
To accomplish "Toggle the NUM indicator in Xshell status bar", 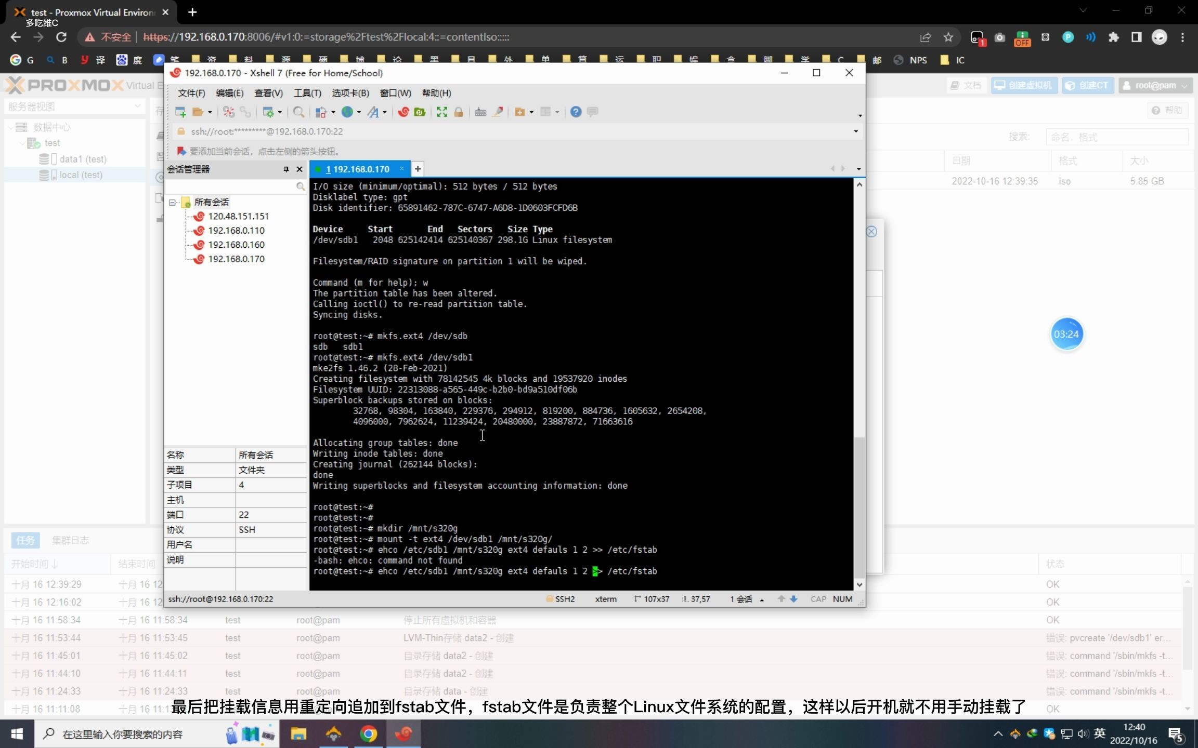I will click(842, 599).
